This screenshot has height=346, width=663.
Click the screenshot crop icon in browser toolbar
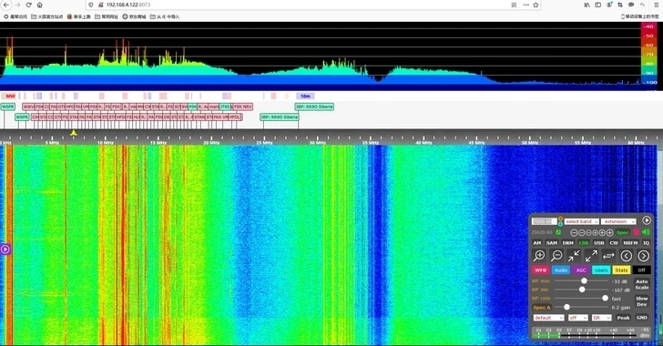click(x=620, y=5)
